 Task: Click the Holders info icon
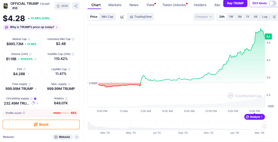tap(66, 99)
